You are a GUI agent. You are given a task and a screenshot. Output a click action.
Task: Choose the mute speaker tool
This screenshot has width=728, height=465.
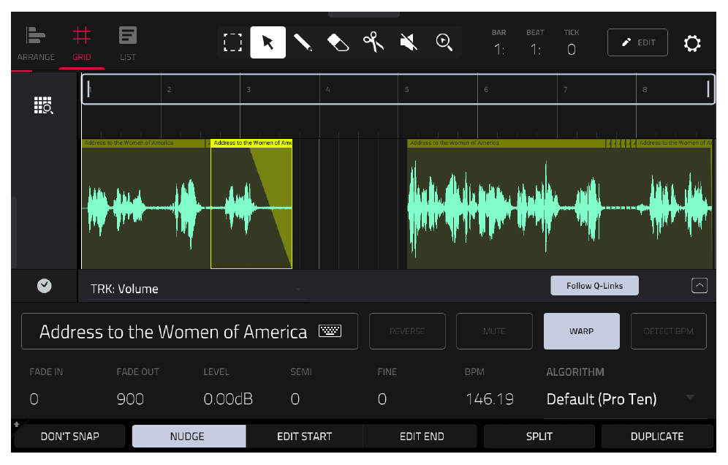(x=409, y=42)
